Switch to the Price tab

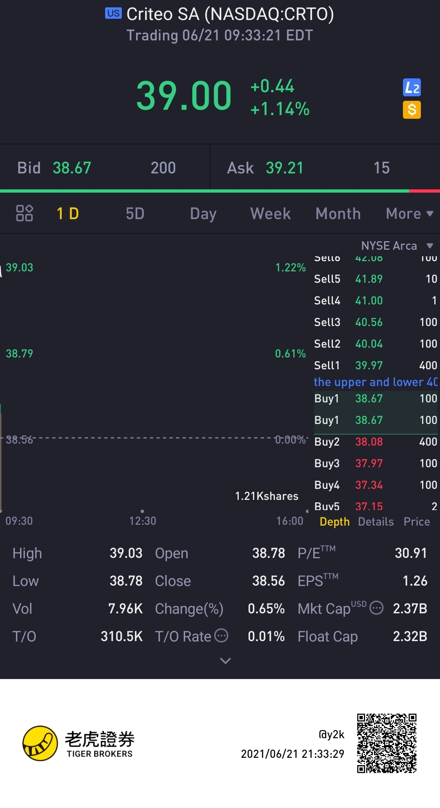tap(417, 522)
